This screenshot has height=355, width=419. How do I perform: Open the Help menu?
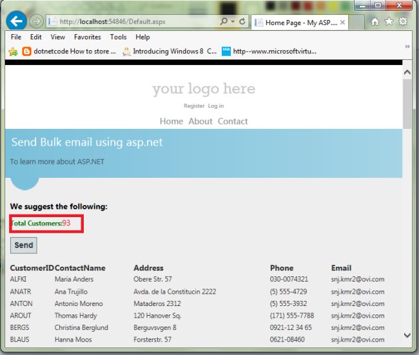point(142,37)
